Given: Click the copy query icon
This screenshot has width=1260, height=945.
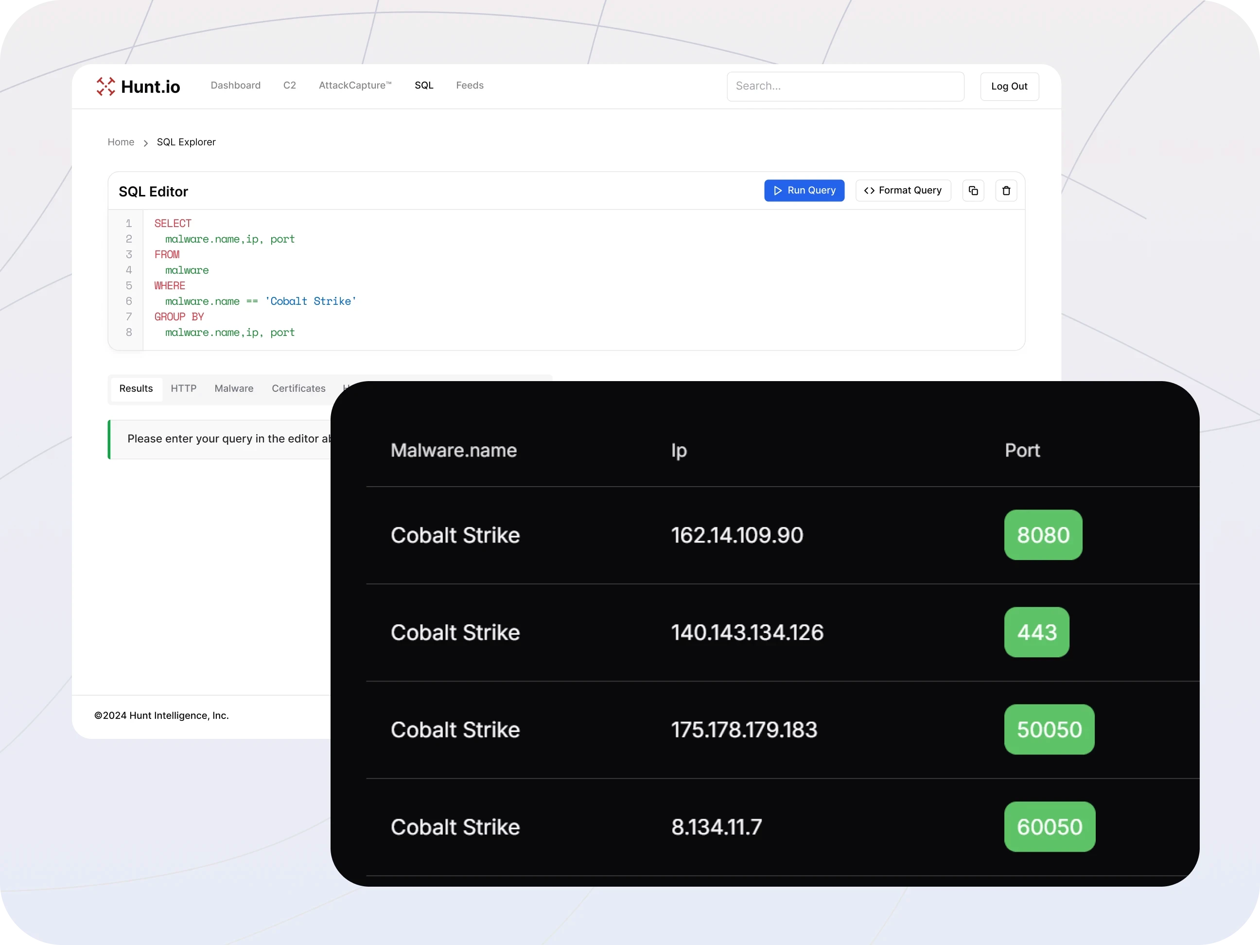Looking at the screenshot, I should click(x=973, y=191).
